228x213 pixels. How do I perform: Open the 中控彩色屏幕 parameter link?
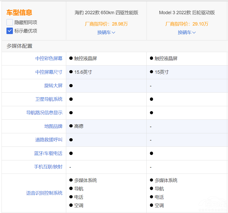coord(49,59)
